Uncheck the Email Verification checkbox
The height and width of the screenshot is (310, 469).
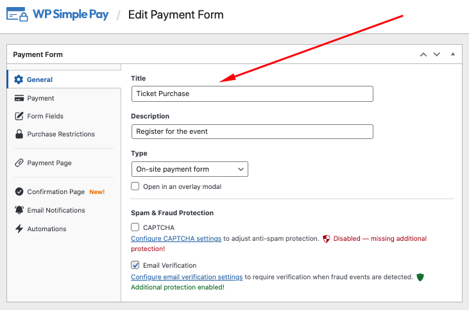[x=135, y=265]
